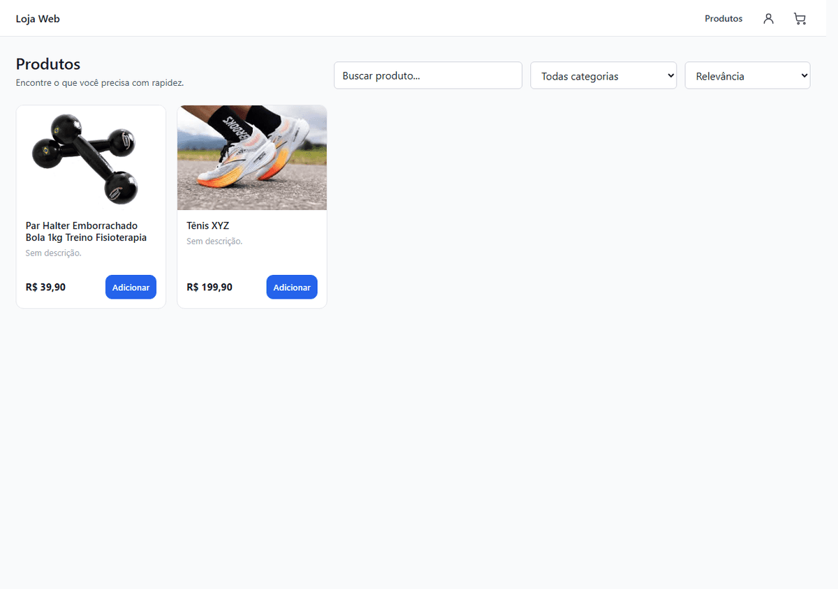Click the Produtos page heading
This screenshot has width=838, height=589.
pyautogui.click(x=47, y=64)
